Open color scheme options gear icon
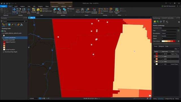Image resolution: width=181 pixels, height=102 pixels. click(178, 41)
